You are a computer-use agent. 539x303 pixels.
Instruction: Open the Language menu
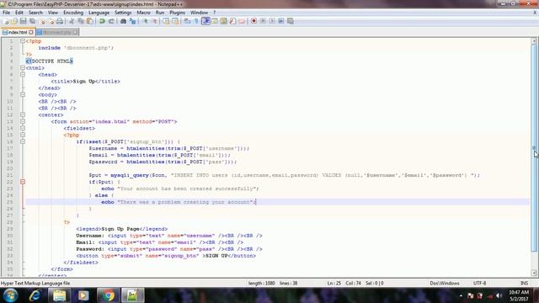pos(99,13)
